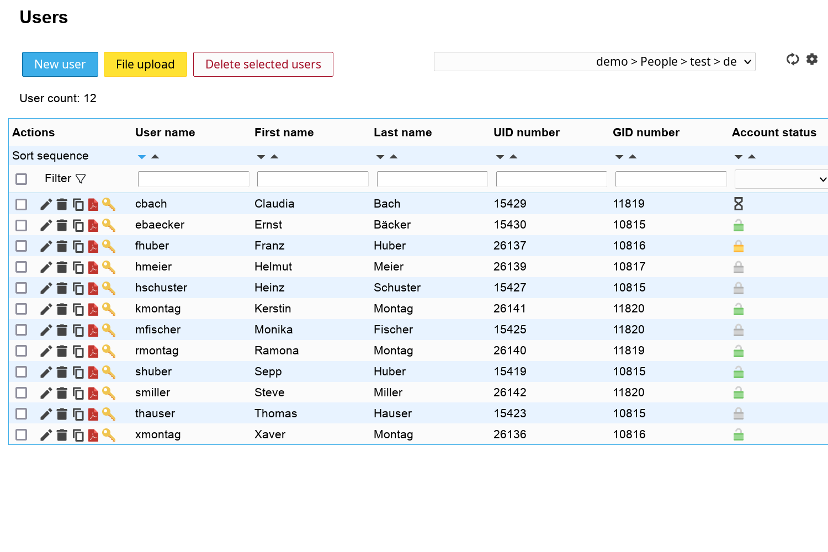Open the demo > People > test suffix dropdown
Viewport: 828px width, 552px height.
click(x=595, y=62)
